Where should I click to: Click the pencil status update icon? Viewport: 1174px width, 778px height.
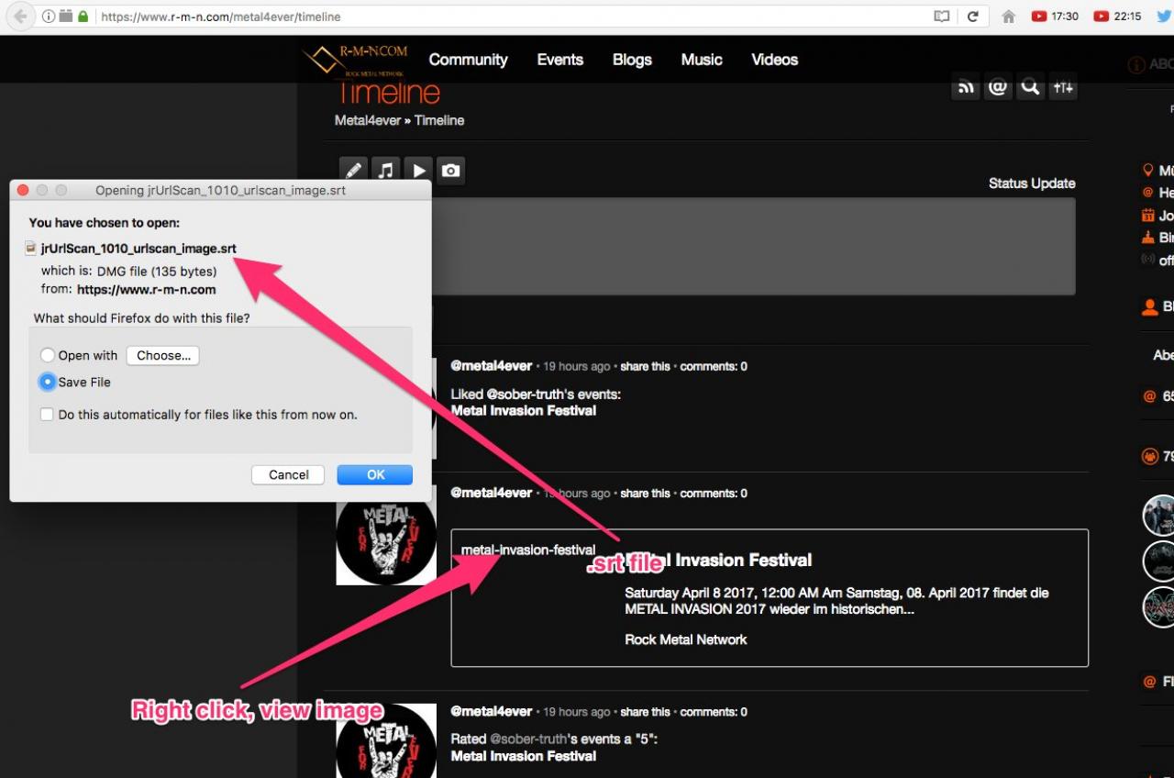pyautogui.click(x=353, y=171)
